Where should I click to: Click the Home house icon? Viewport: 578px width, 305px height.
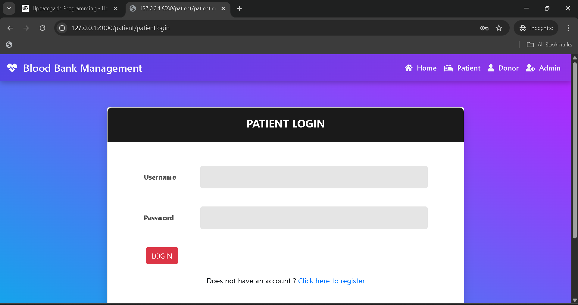pos(408,68)
